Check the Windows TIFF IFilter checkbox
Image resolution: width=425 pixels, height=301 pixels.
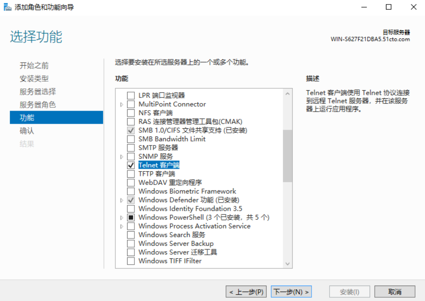[131, 261]
